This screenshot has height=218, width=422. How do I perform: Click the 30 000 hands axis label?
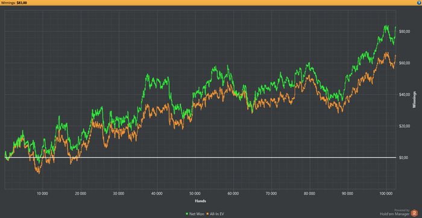coord(119,193)
